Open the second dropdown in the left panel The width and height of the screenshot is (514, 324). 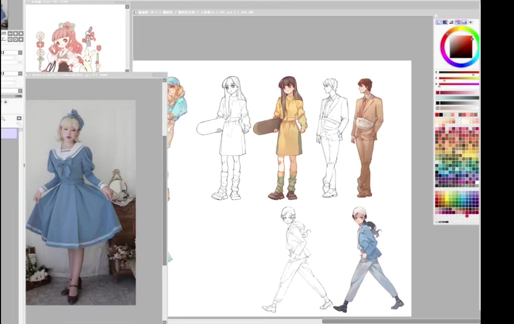[20, 74]
